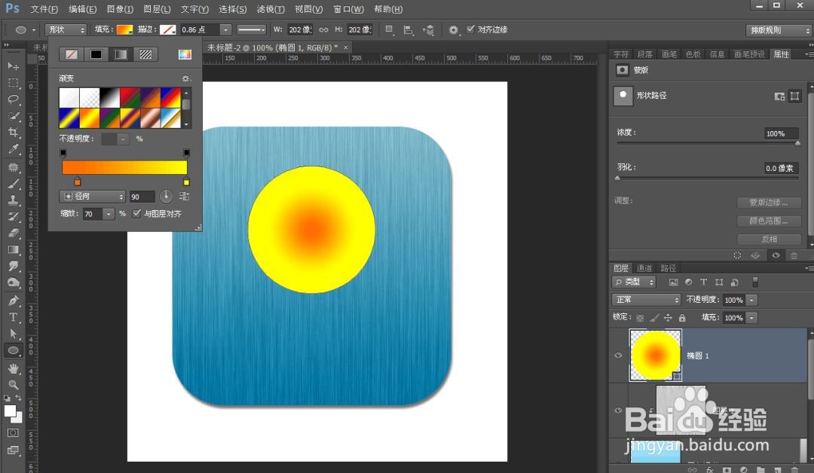Click the orange gradient color stop
The height and width of the screenshot is (473, 814).
click(x=78, y=182)
